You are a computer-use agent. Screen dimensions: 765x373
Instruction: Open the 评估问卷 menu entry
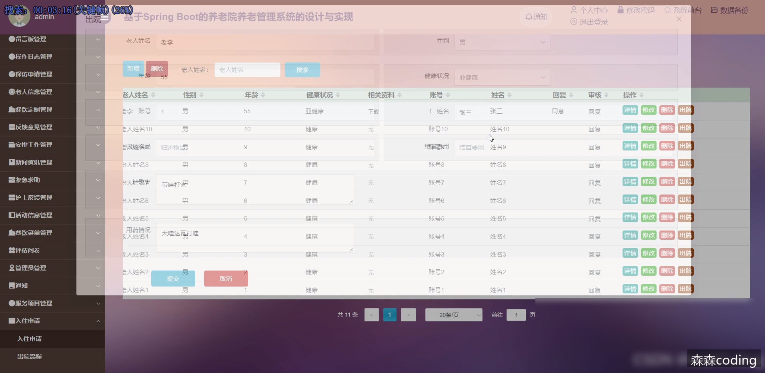click(52, 251)
